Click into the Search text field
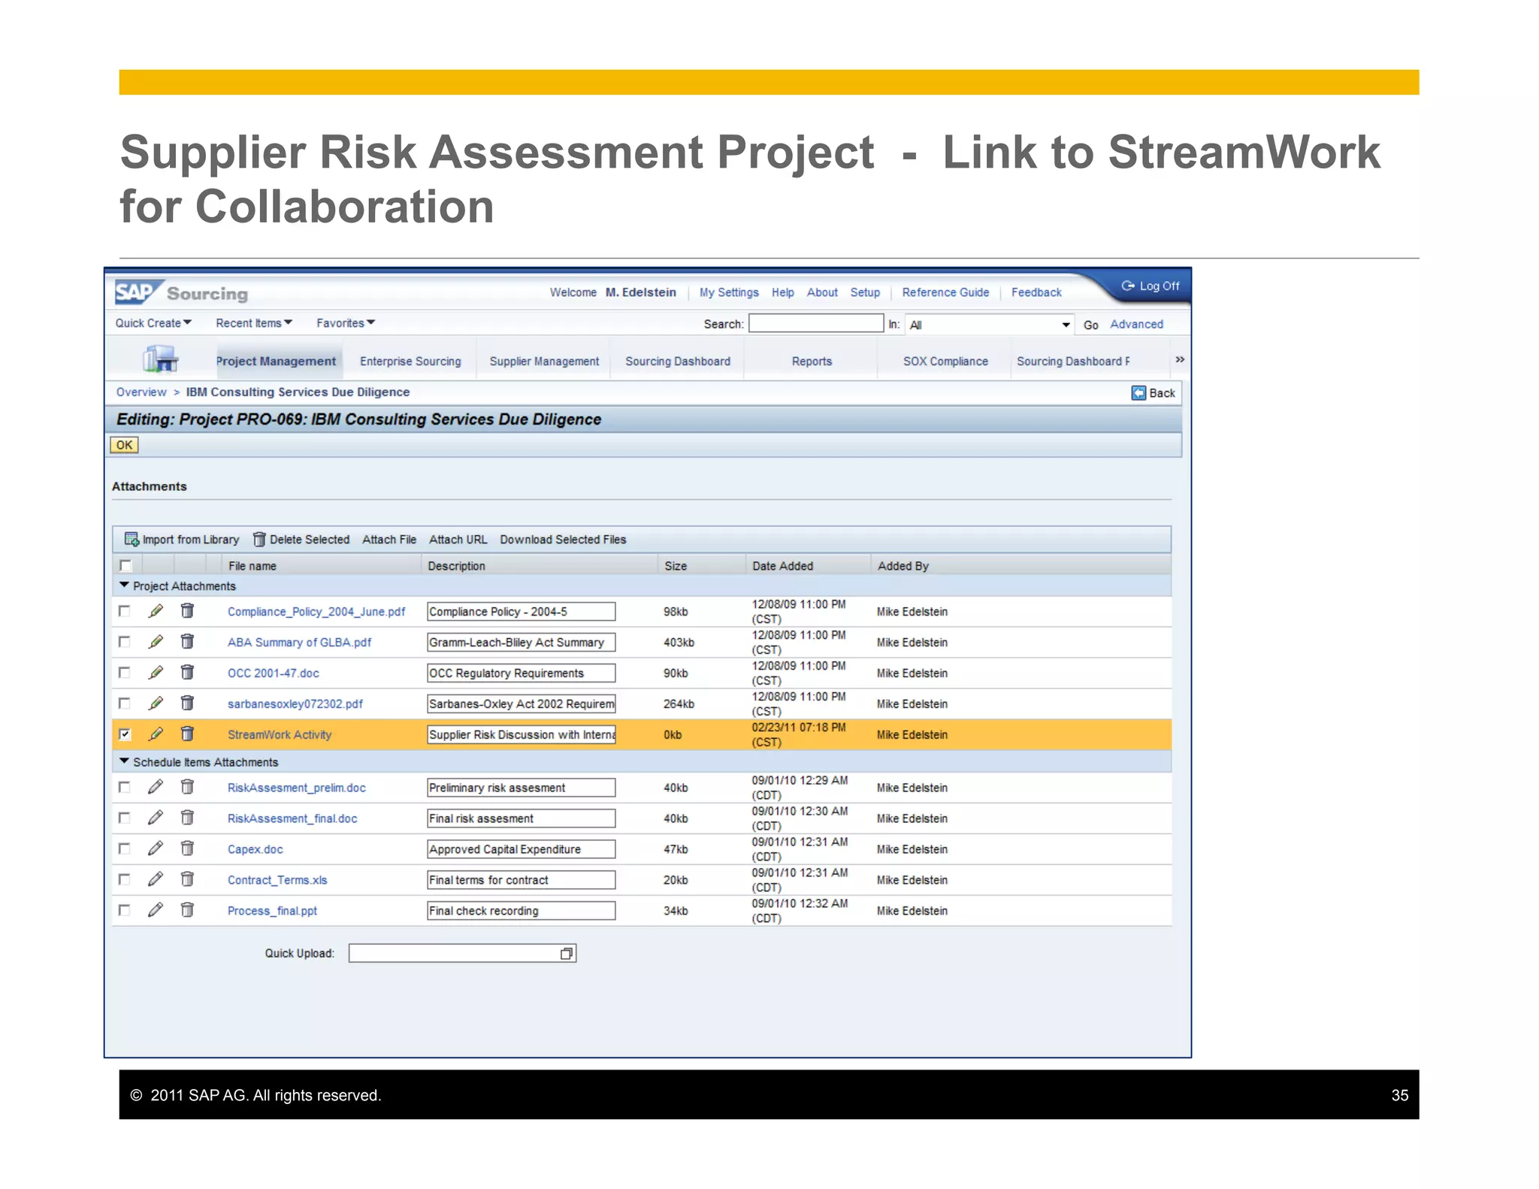This screenshot has height=1189, width=1539. pos(816,323)
